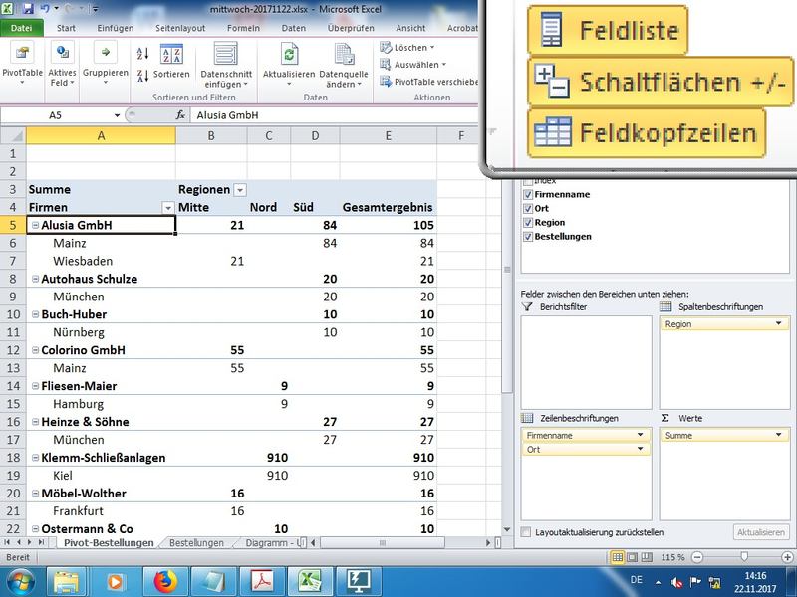Open the Auswählen menu

pos(412,65)
